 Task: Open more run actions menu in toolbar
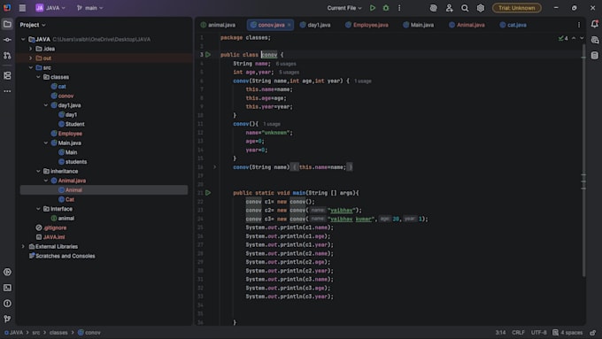[399, 8]
